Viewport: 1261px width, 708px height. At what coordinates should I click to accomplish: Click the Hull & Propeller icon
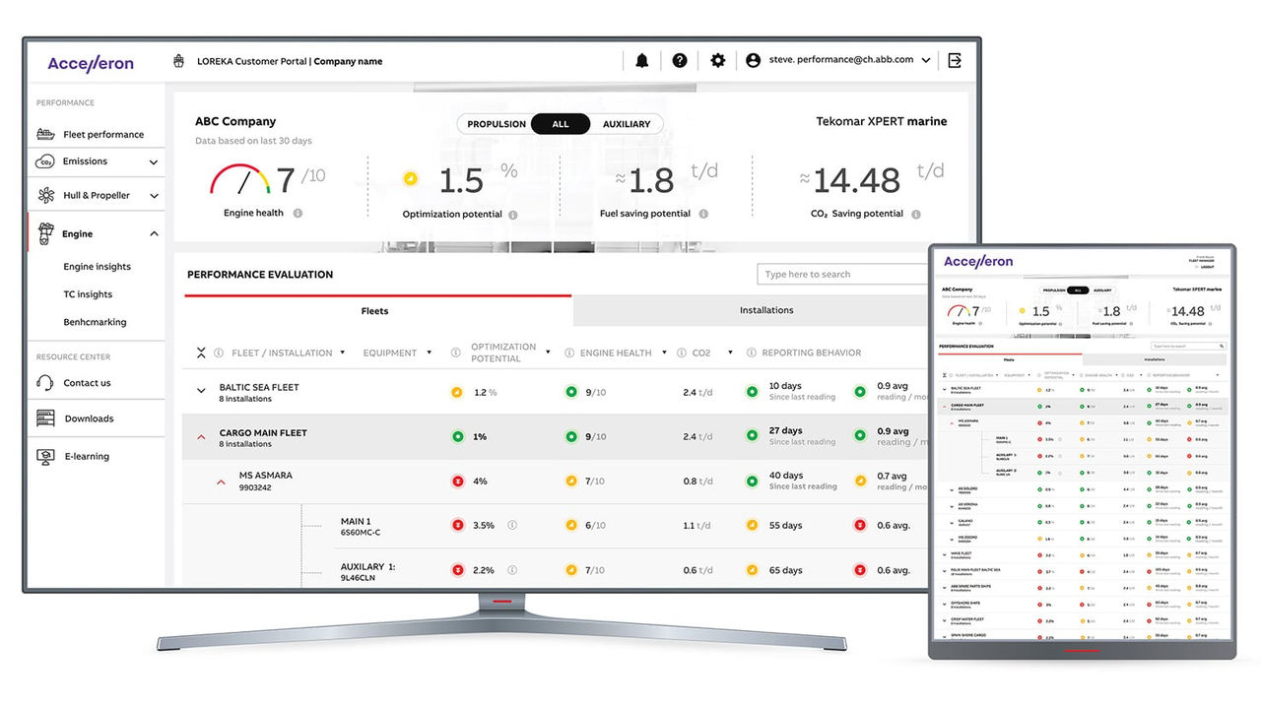pos(45,195)
